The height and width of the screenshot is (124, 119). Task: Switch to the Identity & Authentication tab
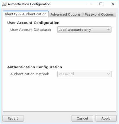click(26, 14)
